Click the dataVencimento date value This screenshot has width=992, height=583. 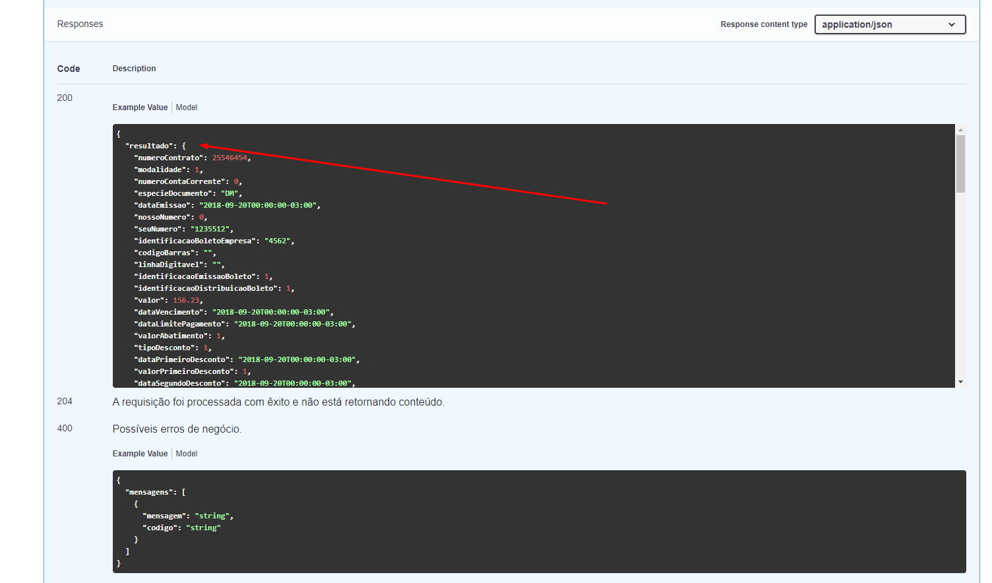pyautogui.click(x=271, y=312)
